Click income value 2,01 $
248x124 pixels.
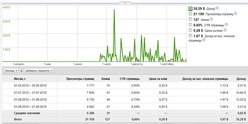click(x=242, y=86)
